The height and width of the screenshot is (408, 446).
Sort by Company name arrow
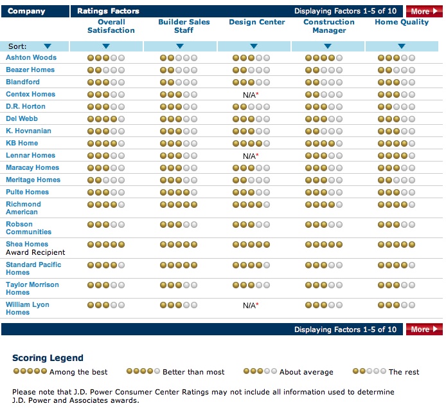(x=48, y=46)
